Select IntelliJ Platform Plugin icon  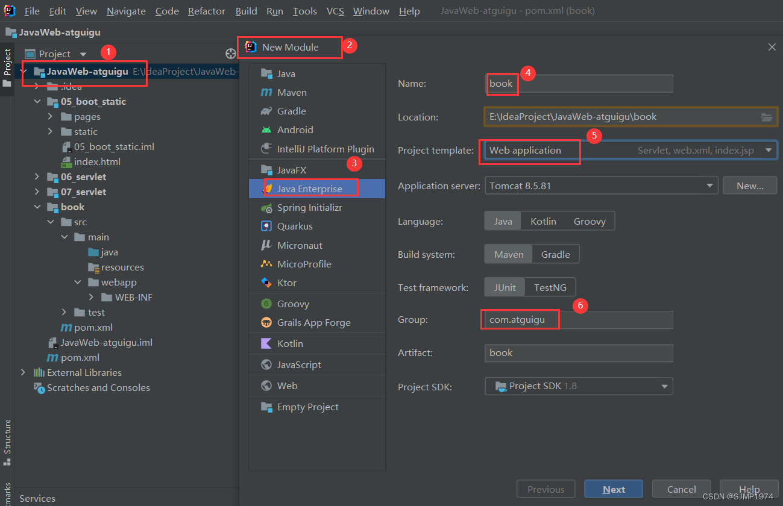click(x=266, y=149)
